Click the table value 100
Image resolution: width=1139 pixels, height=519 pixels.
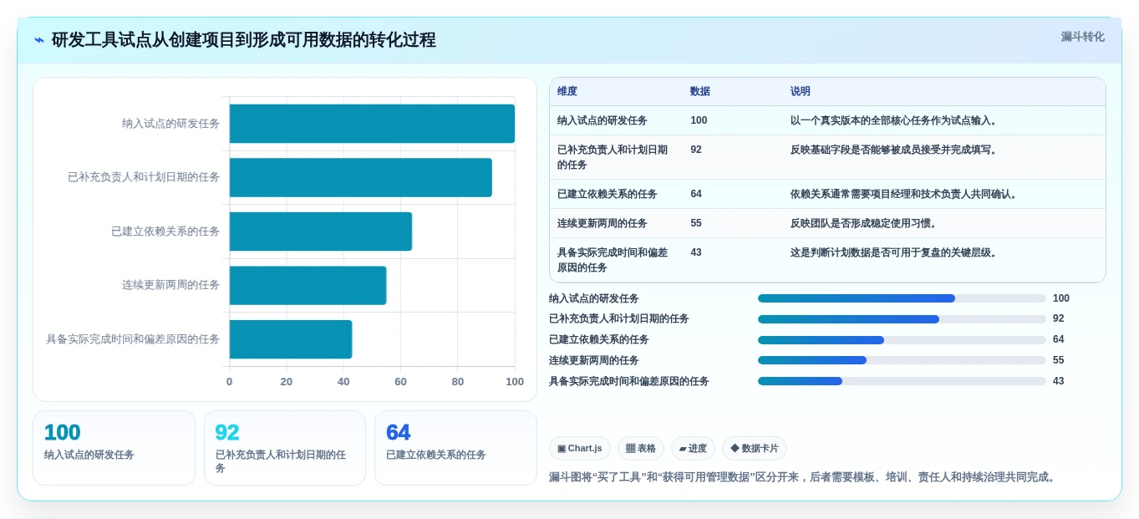click(x=699, y=120)
